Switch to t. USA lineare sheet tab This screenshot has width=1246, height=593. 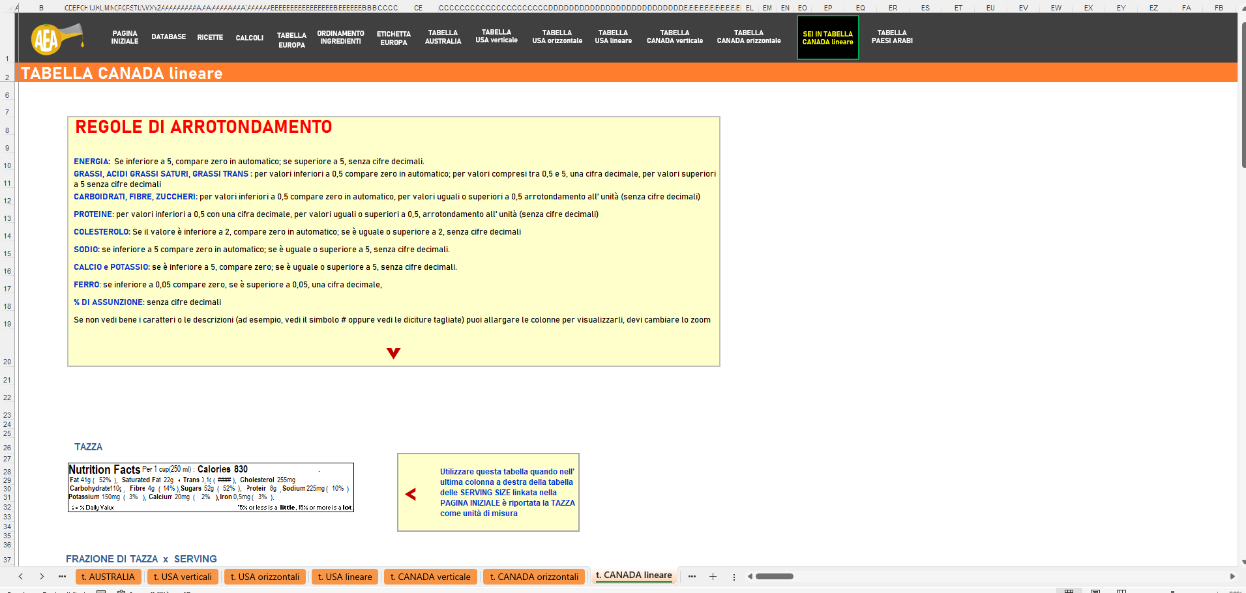[x=345, y=577]
